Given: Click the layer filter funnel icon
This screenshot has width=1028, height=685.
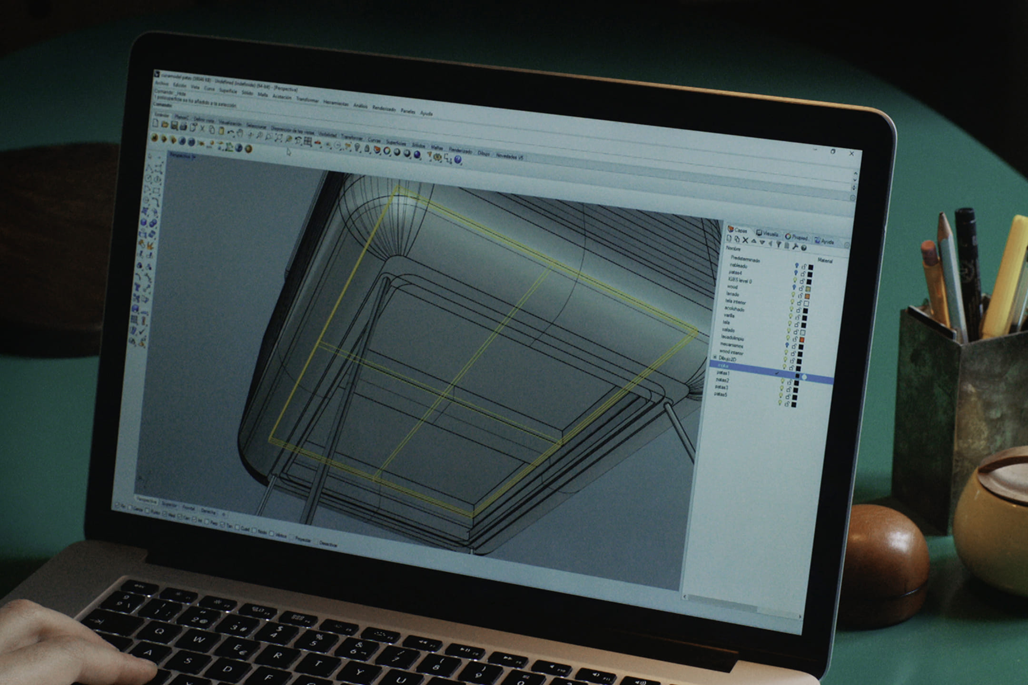Looking at the screenshot, I should pyautogui.click(x=778, y=245).
